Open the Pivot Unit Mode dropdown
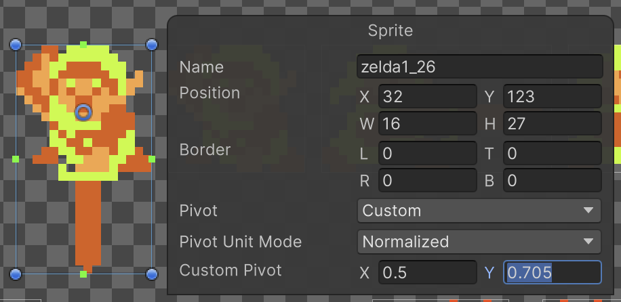The height and width of the screenshot is (302, 621). [x=479, y=242]
